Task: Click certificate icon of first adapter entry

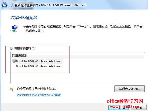Action: tap(13, 61)
